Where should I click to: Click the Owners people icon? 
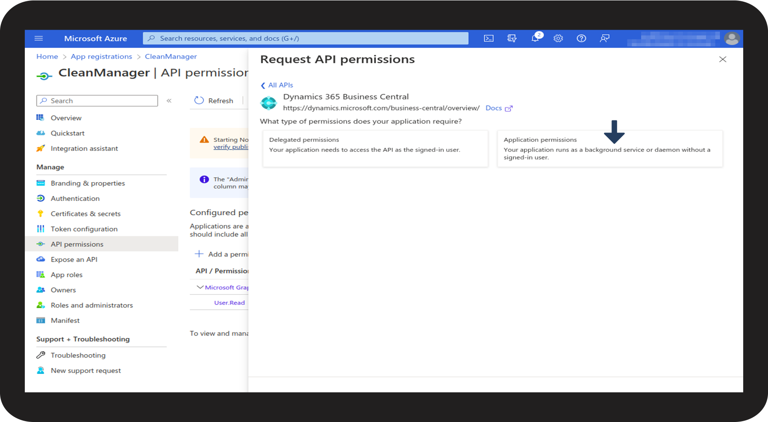click(x=40, y=289)
